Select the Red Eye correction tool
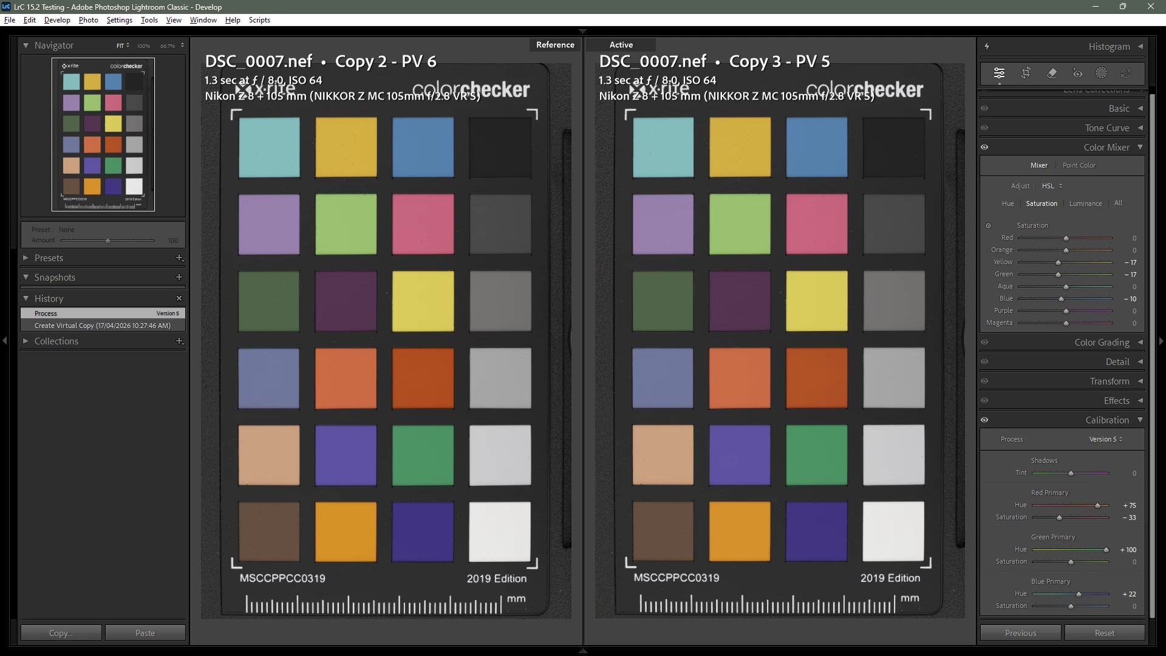This screenshot has width=1166, height=656. (1077, 73)
